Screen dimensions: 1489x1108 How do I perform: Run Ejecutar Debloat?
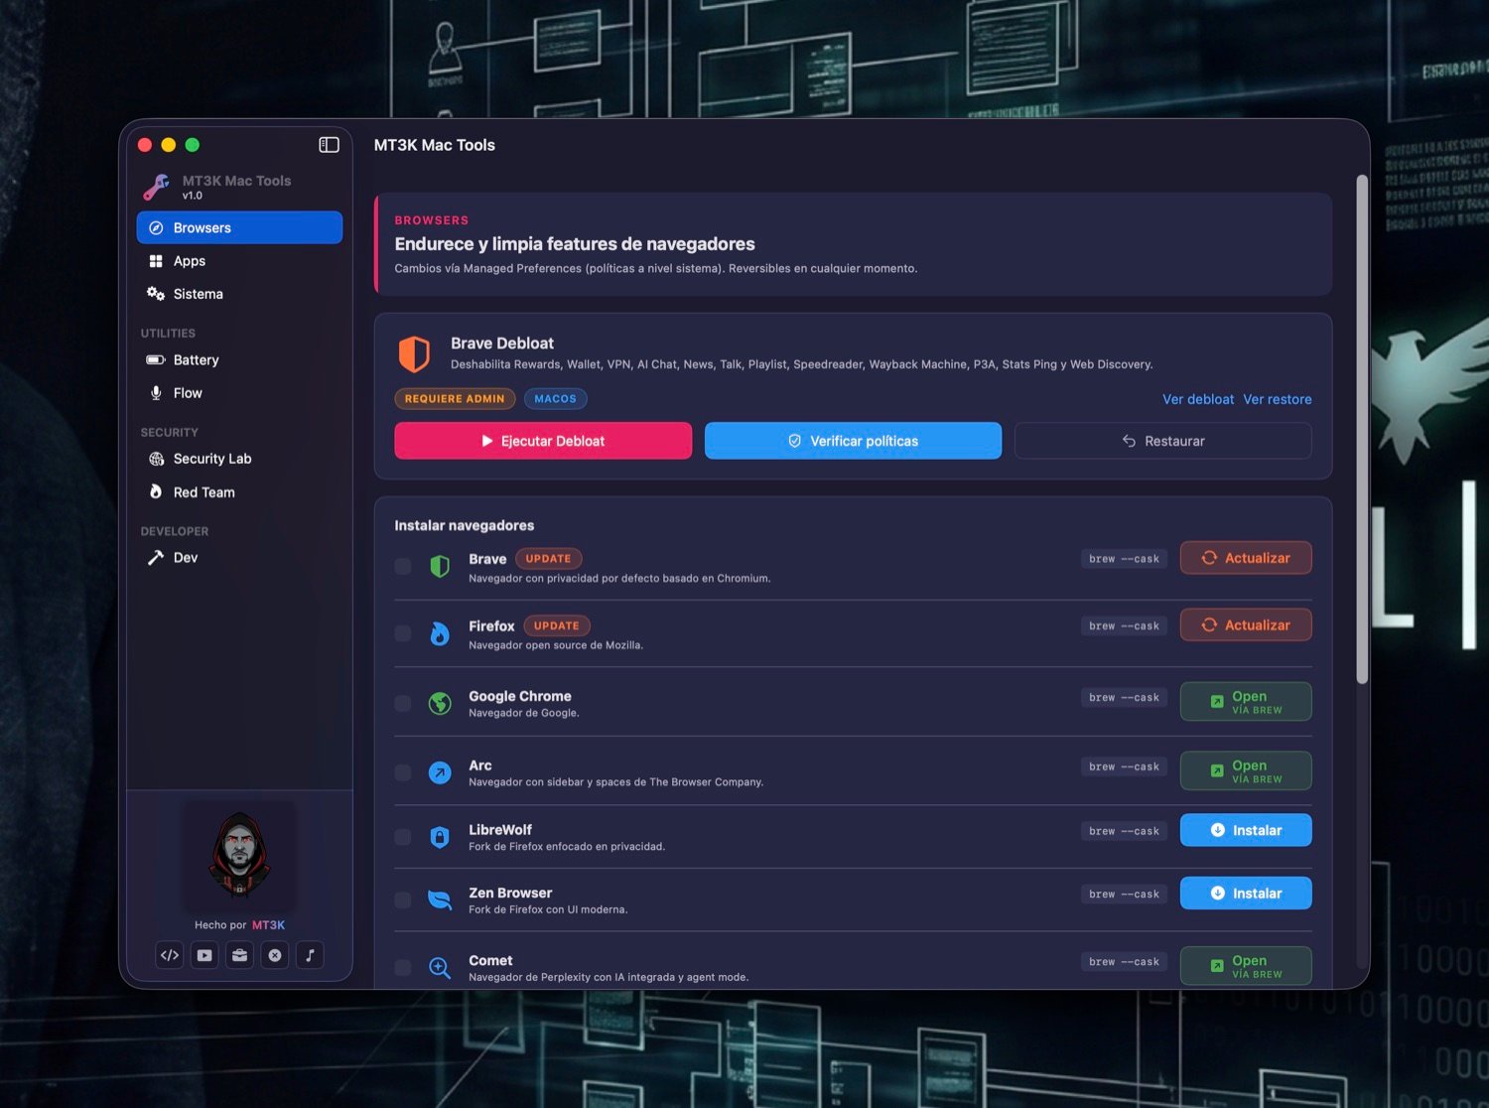tap(543, 441)
